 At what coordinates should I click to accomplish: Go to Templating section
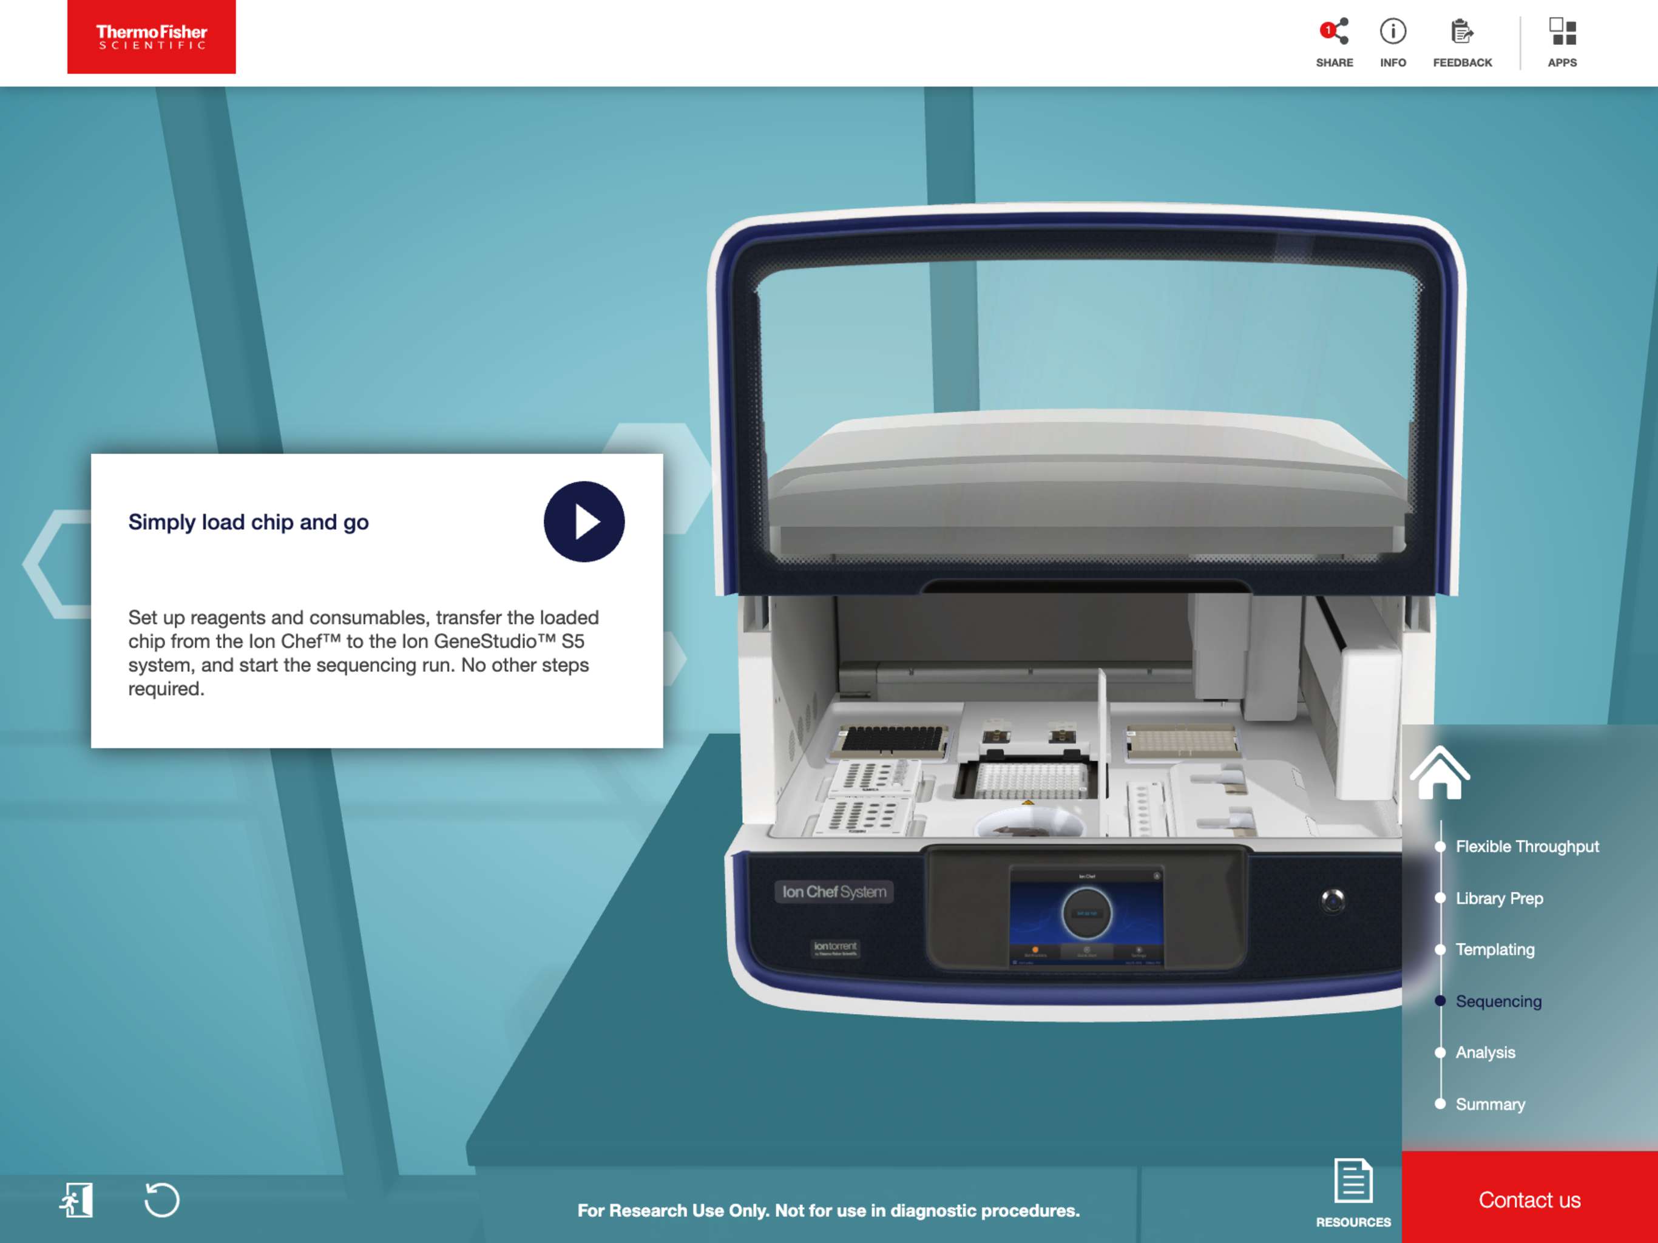tap(1495, 949)
